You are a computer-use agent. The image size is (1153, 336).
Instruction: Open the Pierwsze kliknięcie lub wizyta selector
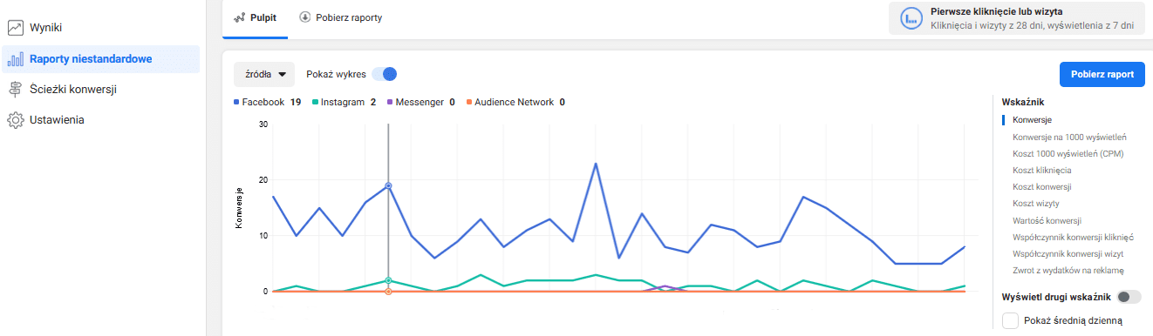point(1015,18)
